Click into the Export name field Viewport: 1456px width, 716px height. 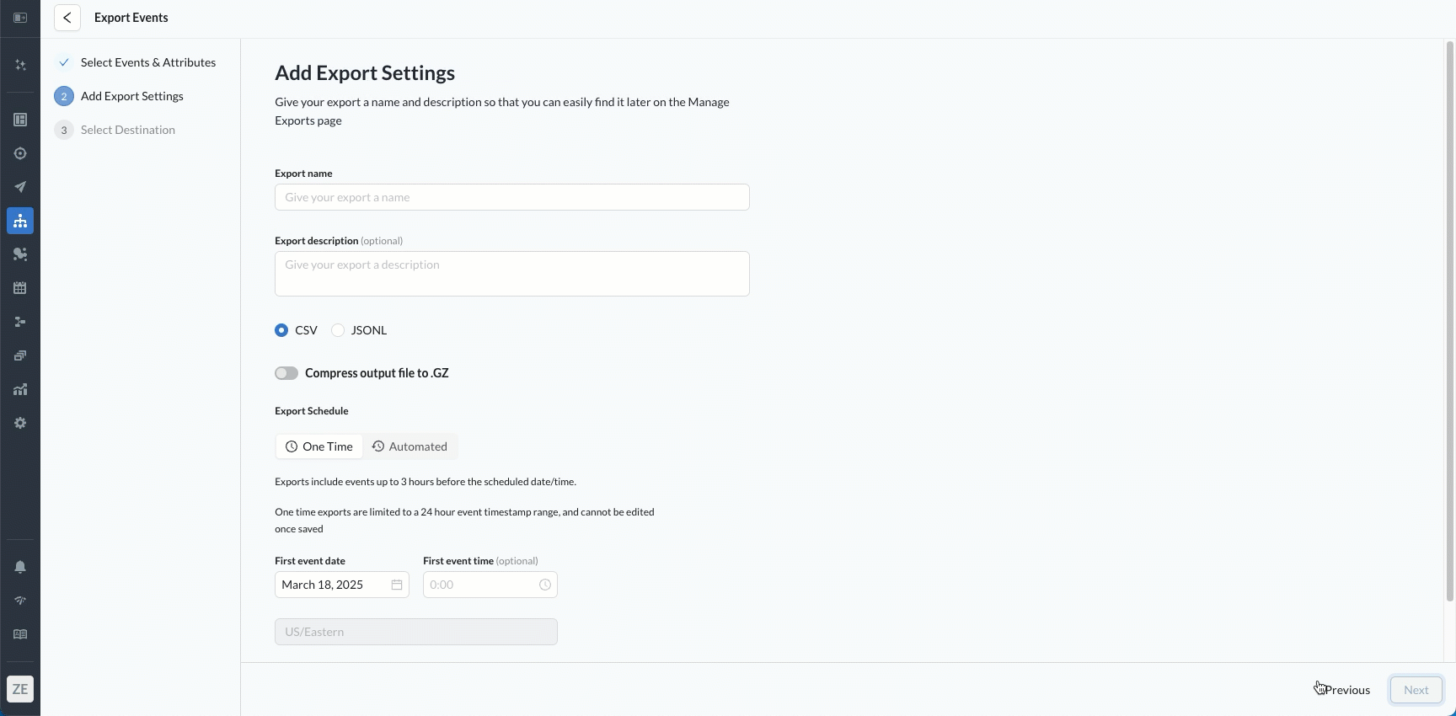pos(511,197)
